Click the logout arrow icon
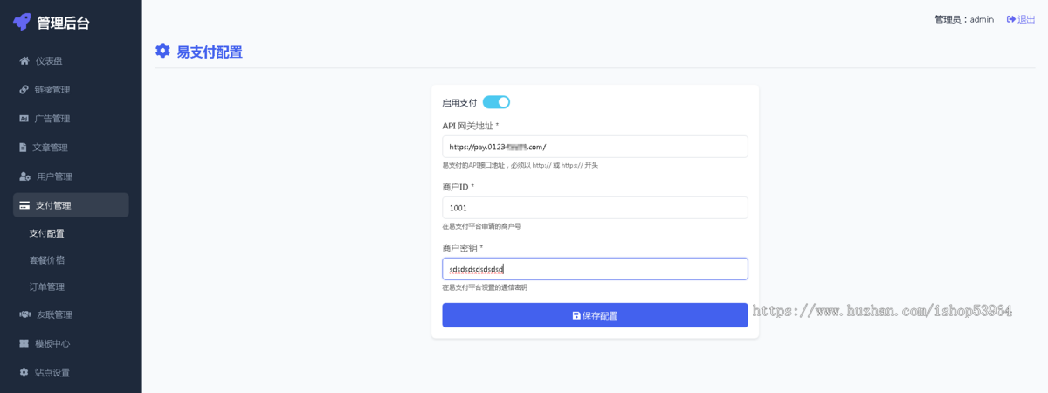Viewport: 1048px width, 393px height. point(1011,19)
